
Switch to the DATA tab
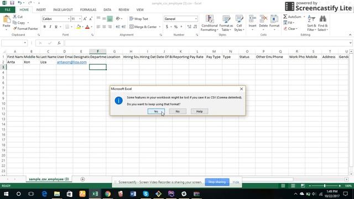[107, 10]
